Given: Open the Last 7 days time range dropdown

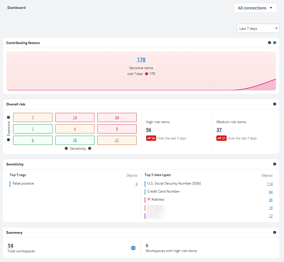Looking at the screenshot, I should point(258,29).
